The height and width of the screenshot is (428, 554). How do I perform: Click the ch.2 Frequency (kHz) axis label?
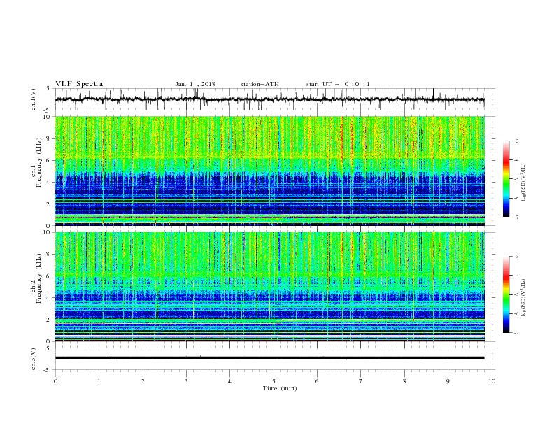(x=38, y=278)
